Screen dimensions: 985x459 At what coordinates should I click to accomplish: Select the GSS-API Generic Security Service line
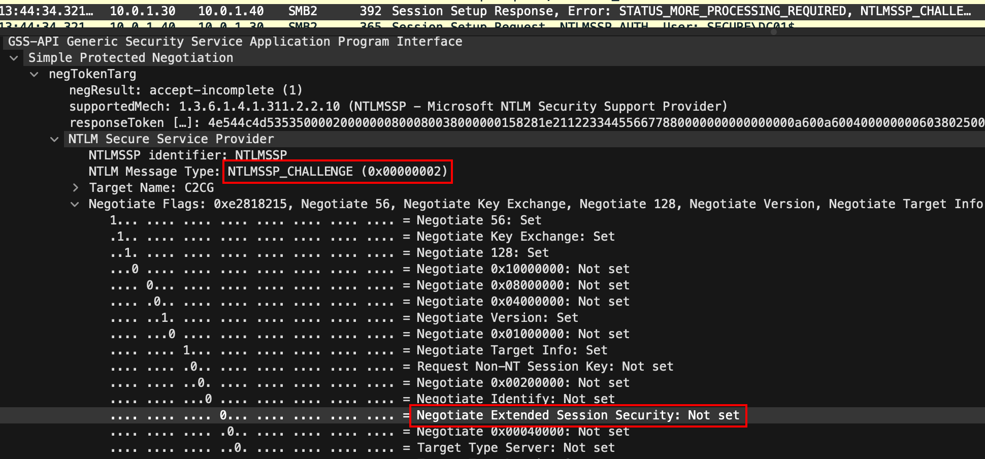[x=235, y=42]
